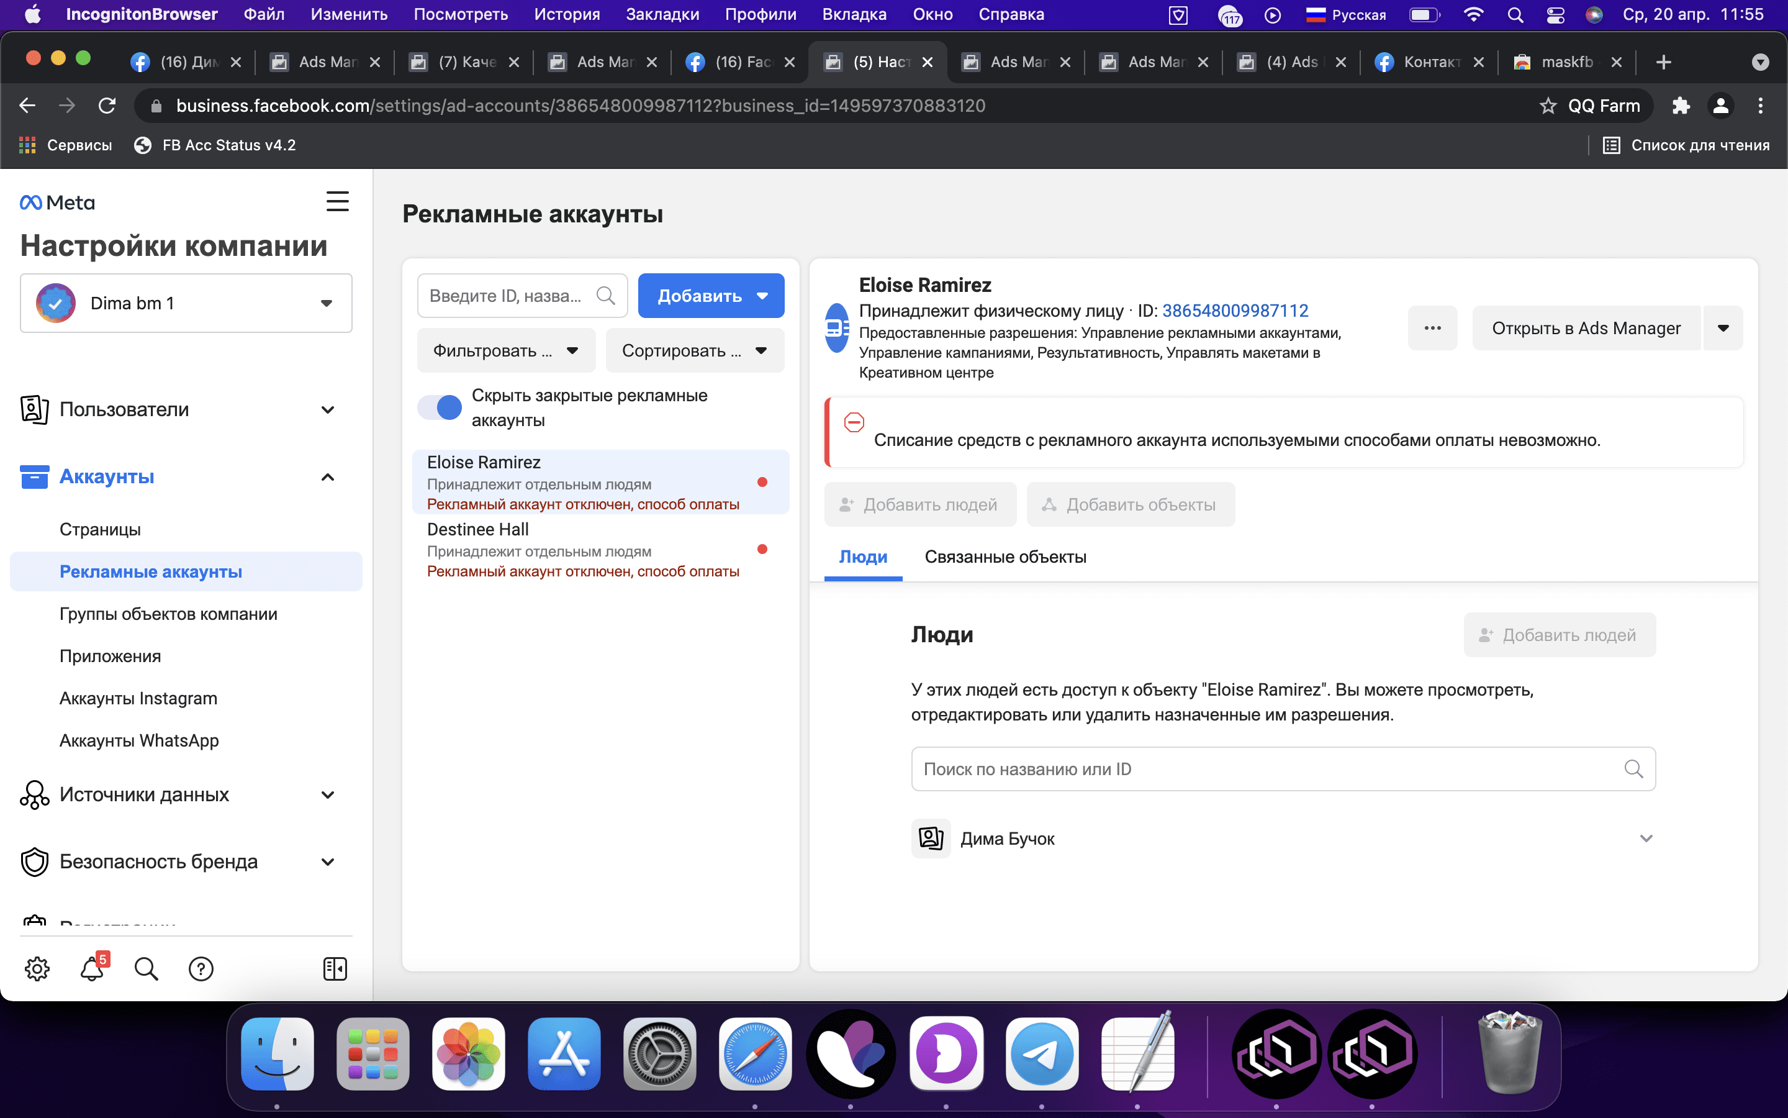Open TextEdit from the dock
The image size is (1788, 1118).
[x=1138, y=1053]
